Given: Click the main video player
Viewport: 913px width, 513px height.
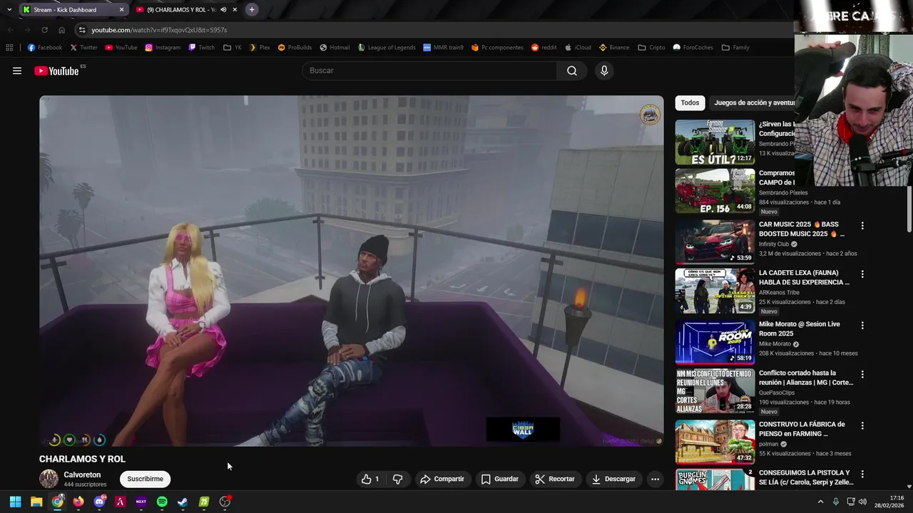Looking at the screenshot, I should (351, 271).
